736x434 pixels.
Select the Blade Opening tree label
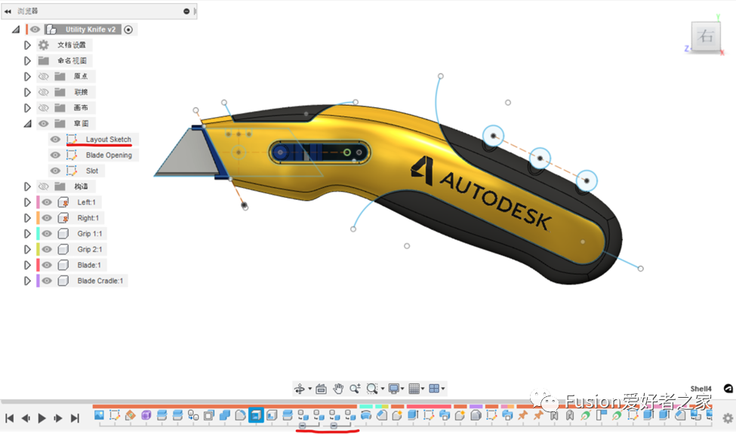coord(109,155)
